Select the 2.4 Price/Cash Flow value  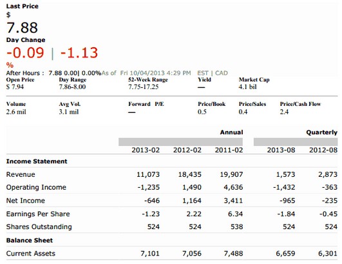(284, 112)
